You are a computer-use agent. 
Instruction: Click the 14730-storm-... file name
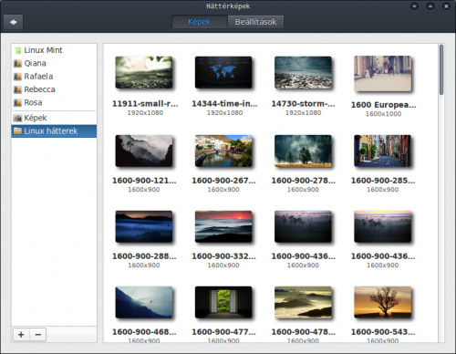coord(303,104)
